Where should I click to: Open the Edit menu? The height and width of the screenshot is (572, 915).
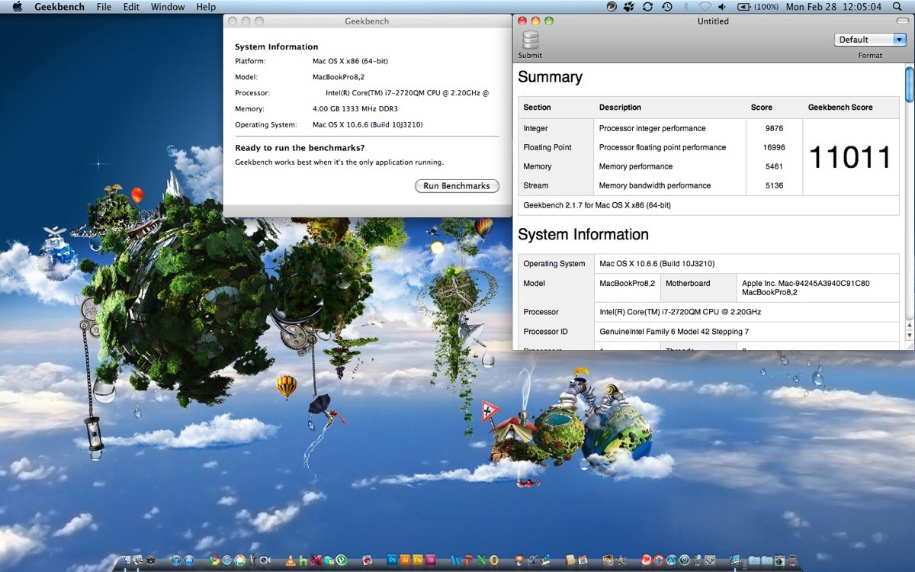tap(131, 7)
